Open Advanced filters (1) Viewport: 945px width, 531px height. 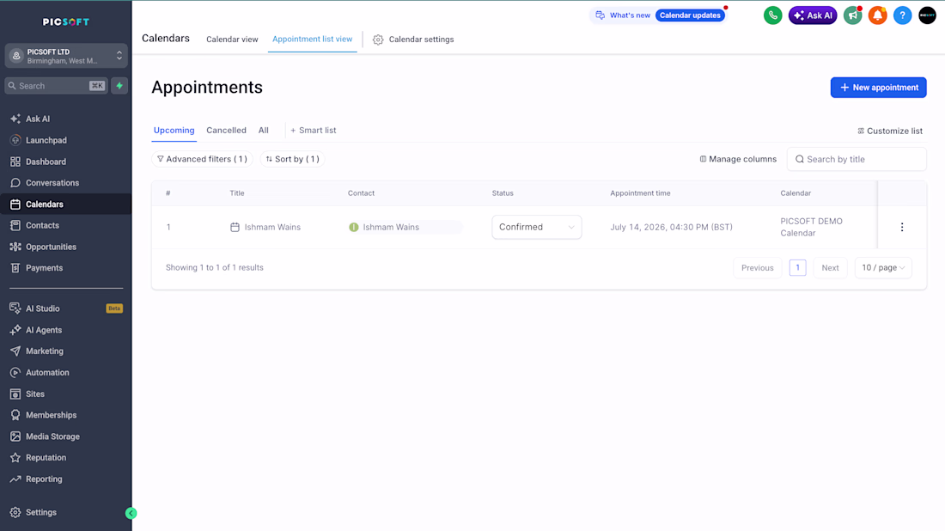202,159
